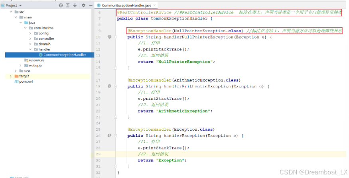Click gutter icon on line 26
The image size is (349, 178).
(x=109, y=135)
